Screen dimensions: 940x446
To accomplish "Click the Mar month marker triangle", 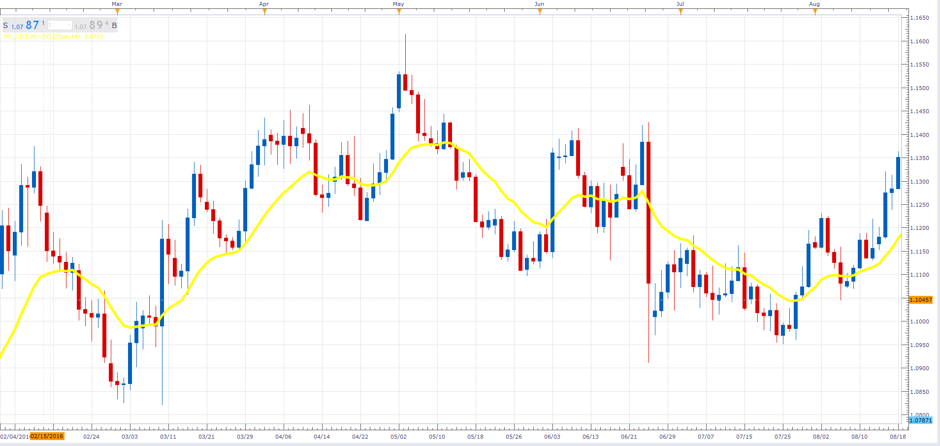I will [x=117, y=11].
